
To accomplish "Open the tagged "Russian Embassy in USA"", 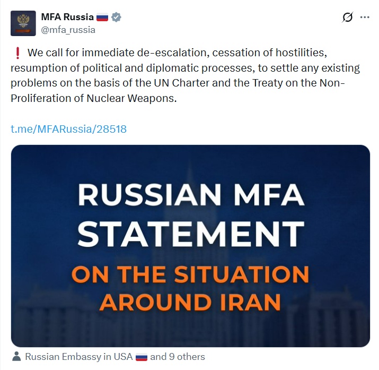I will coord(78,357).
